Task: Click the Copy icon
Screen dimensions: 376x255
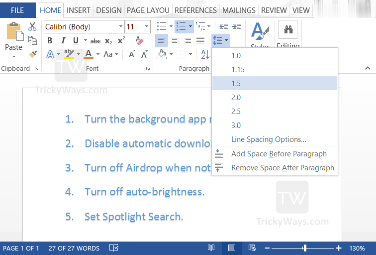Action: click(x=32, y=40)
